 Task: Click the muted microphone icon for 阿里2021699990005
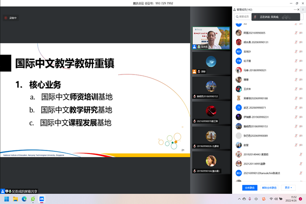pyautogui.click(x=295, y=33)
